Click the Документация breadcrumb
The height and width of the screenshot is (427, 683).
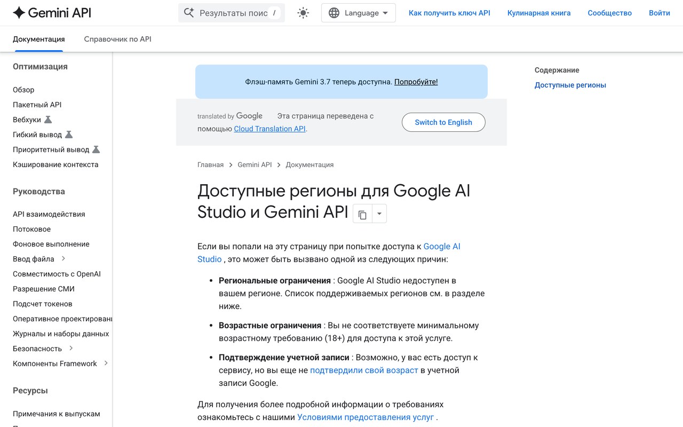309,165
